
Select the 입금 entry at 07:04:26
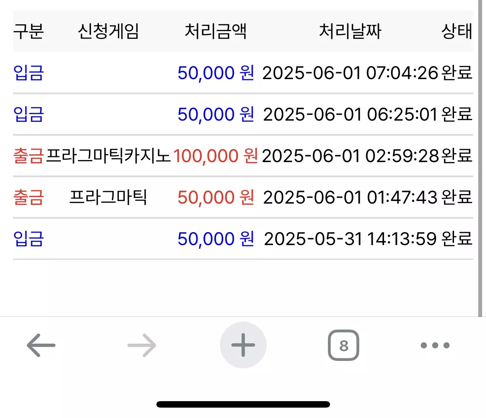click(x=29, y=73)
